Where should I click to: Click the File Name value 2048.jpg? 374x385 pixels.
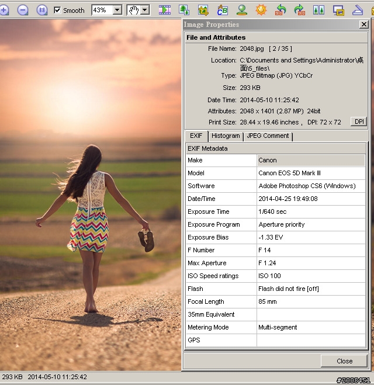[252, 48]
